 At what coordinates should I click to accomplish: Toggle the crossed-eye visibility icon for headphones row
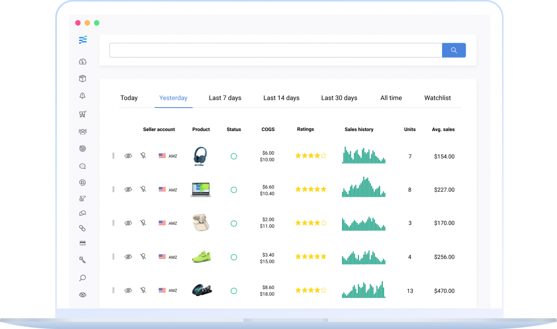click(x=128, y=156)
